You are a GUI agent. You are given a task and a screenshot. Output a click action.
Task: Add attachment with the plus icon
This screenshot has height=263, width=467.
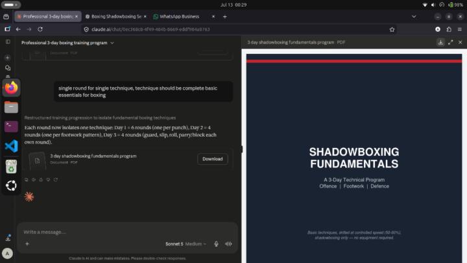(x=27, y=244)
